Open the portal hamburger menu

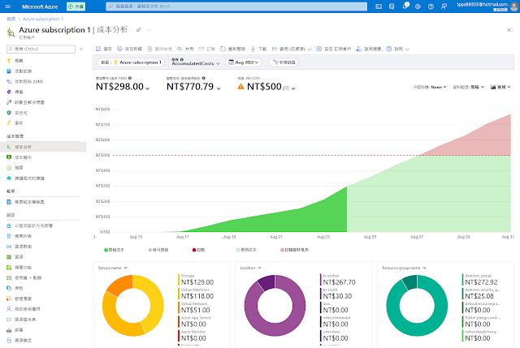8,6
